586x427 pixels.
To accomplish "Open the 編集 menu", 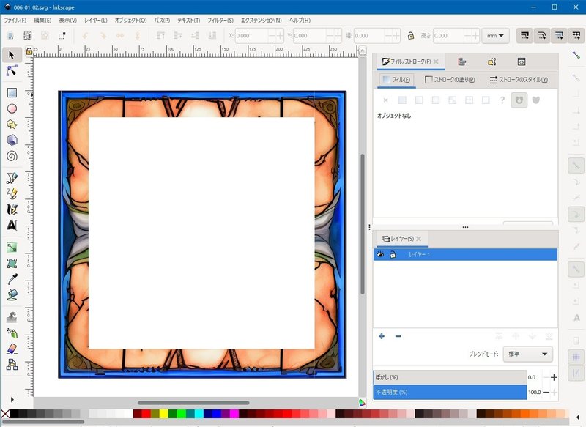I will pyautogui.click(x=42, y=21).
